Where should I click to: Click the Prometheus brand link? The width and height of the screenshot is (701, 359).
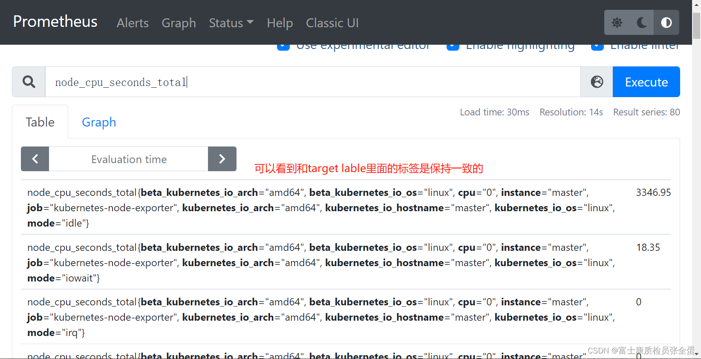(x=55, y=21)
